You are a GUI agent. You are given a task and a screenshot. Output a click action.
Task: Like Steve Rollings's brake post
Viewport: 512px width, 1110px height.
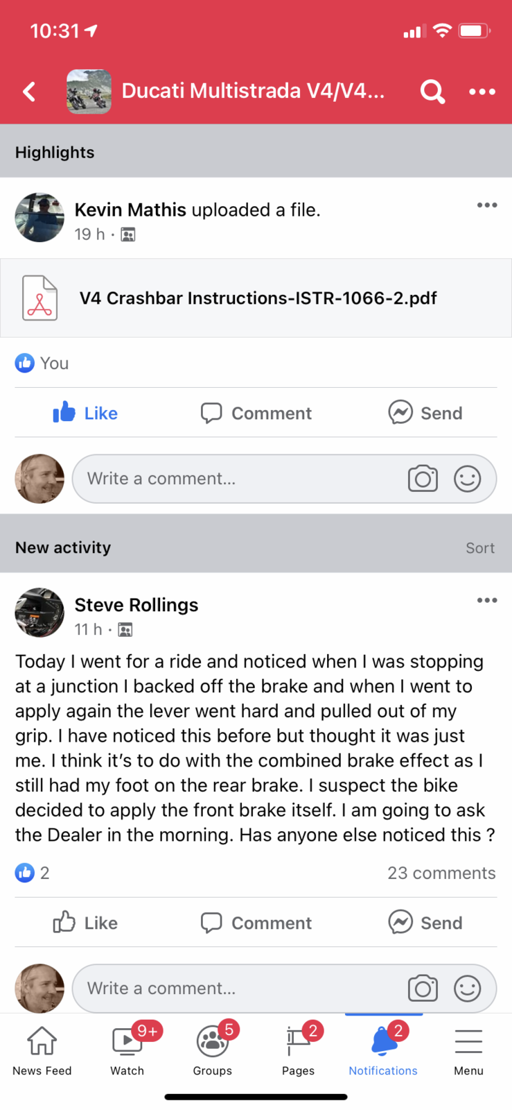pos(86,923)
